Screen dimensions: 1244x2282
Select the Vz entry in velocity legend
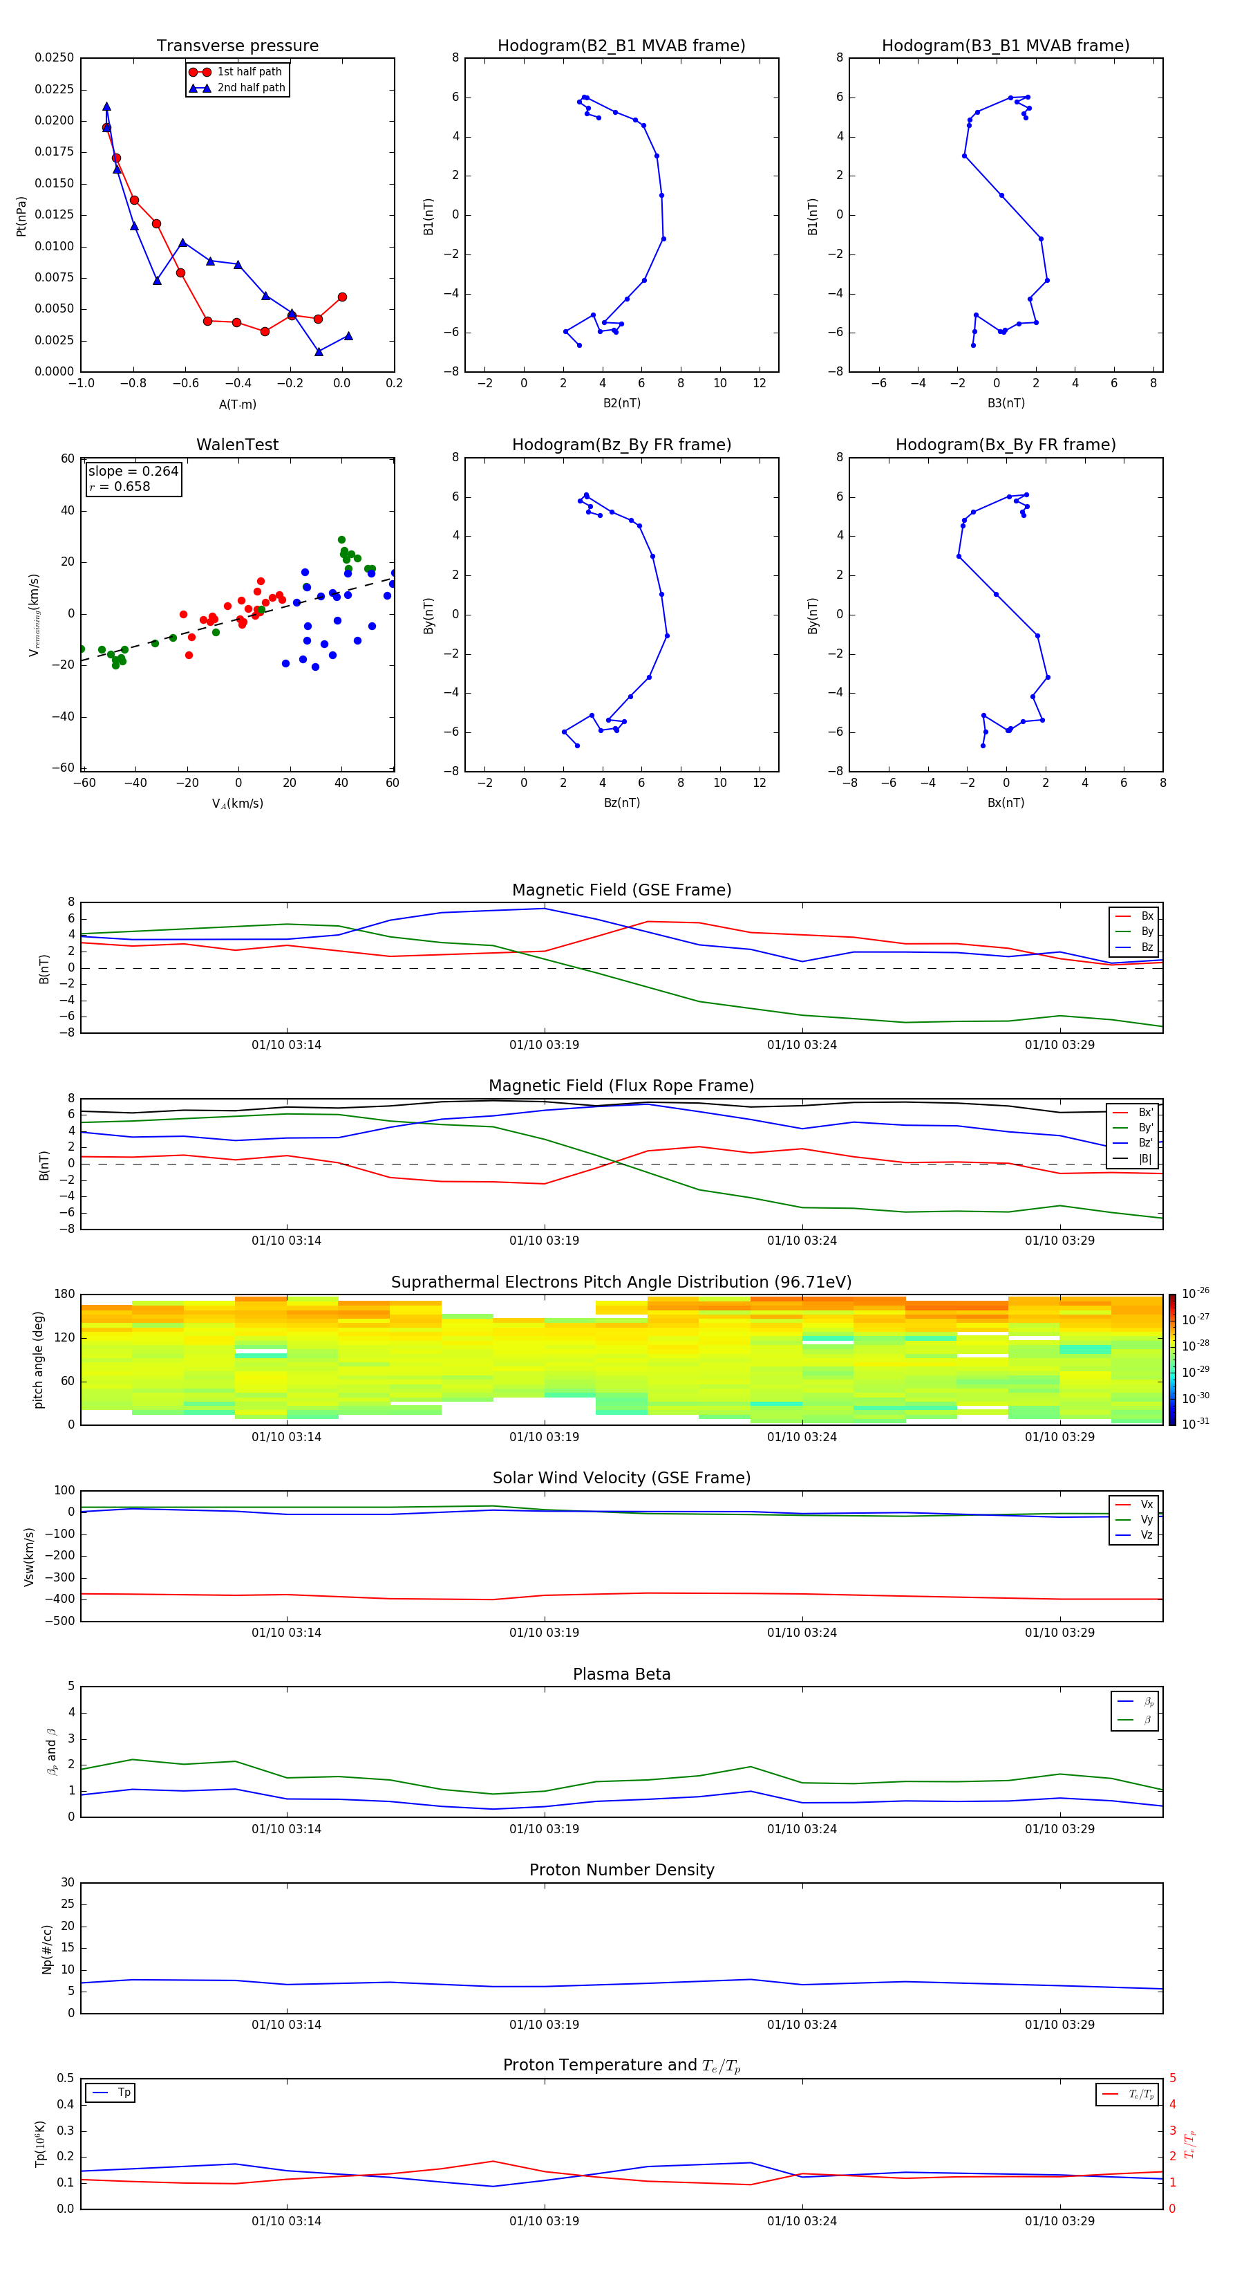pos(1134,1535)
